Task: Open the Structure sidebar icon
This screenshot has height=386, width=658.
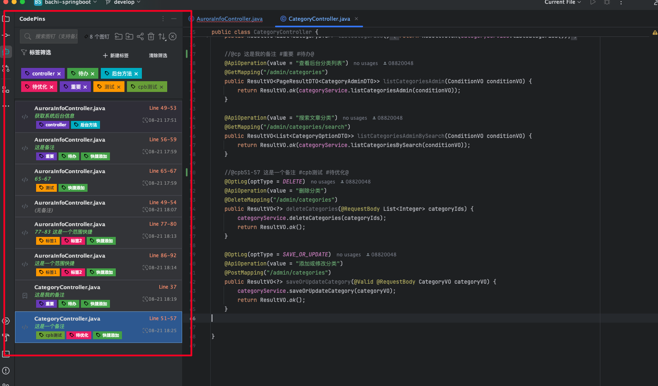Action: pos(6,89)
